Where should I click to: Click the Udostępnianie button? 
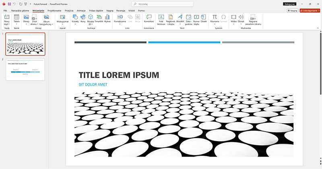click(310, 10)
